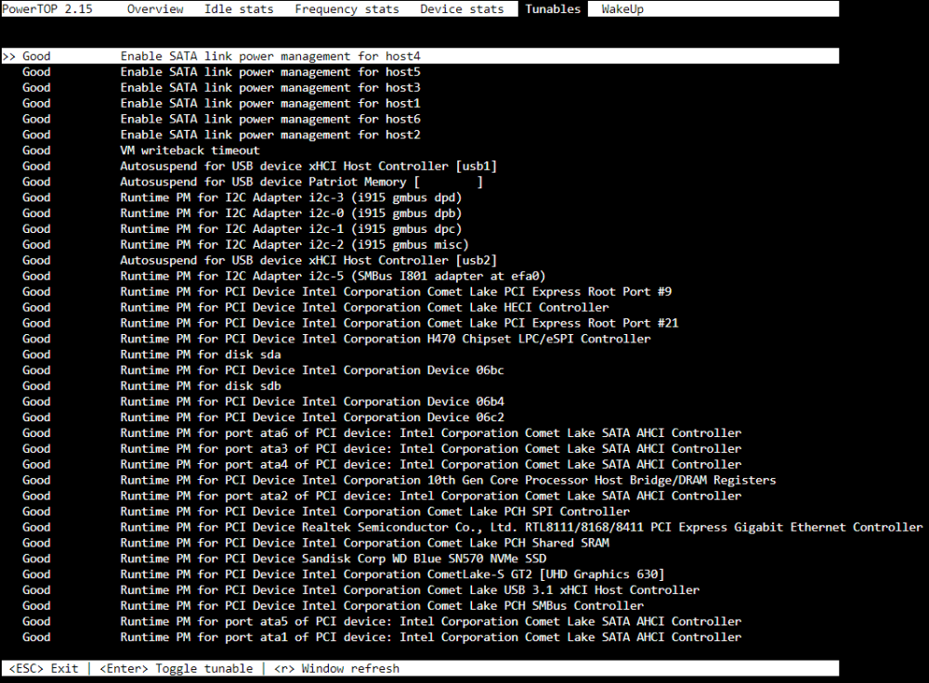Select Comet Lake PCH SPI Controller row
Viewport: 929px width, 683px height.
point(420,510)
